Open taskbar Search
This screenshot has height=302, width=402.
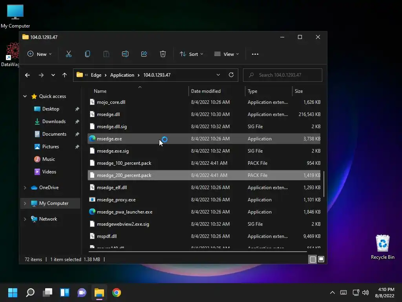pos(30,293)
